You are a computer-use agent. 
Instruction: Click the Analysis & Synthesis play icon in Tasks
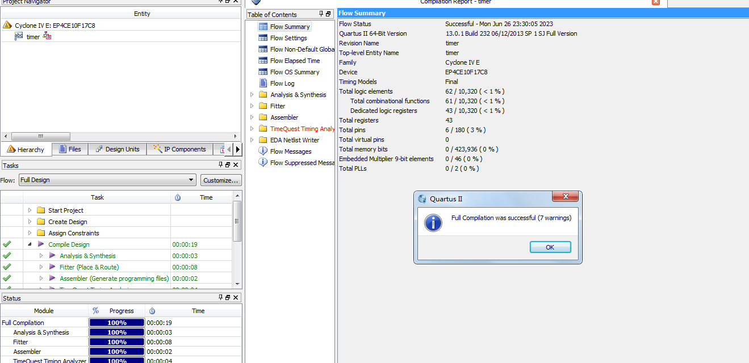[52, 256]
